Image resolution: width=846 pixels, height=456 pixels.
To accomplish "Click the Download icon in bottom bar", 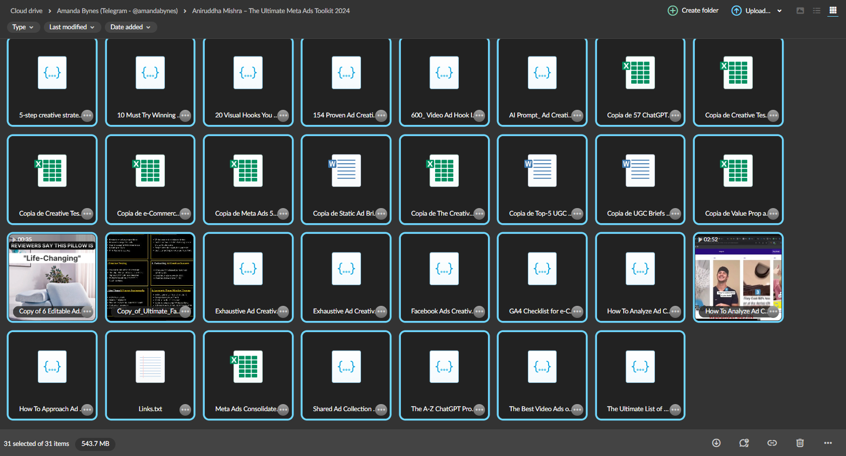I will pyautogui.click(x=716, y=443).
